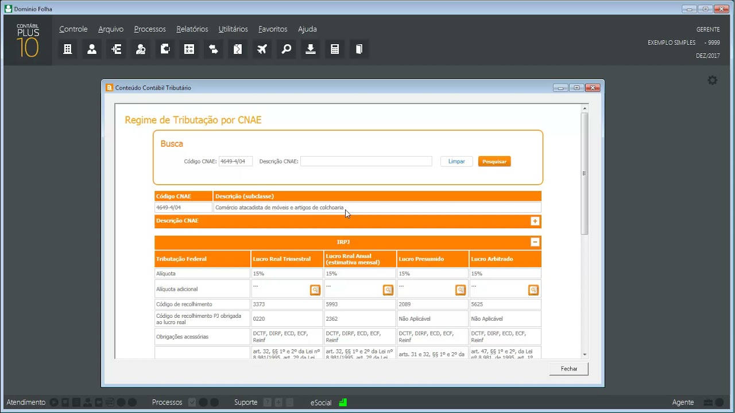Open the Arquivo menu

[111, 29]
